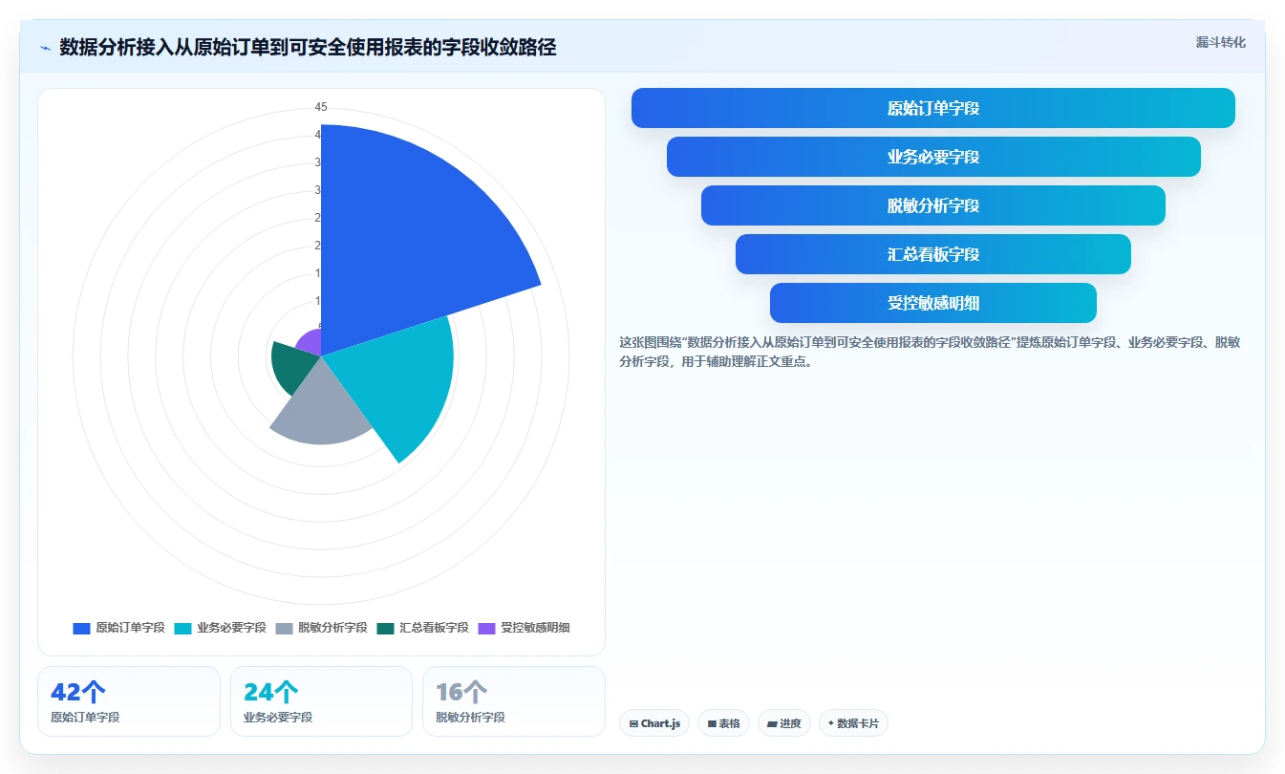Click the 漏斗转化 label at top right

pyautogui.click(x=1221, y=42)
